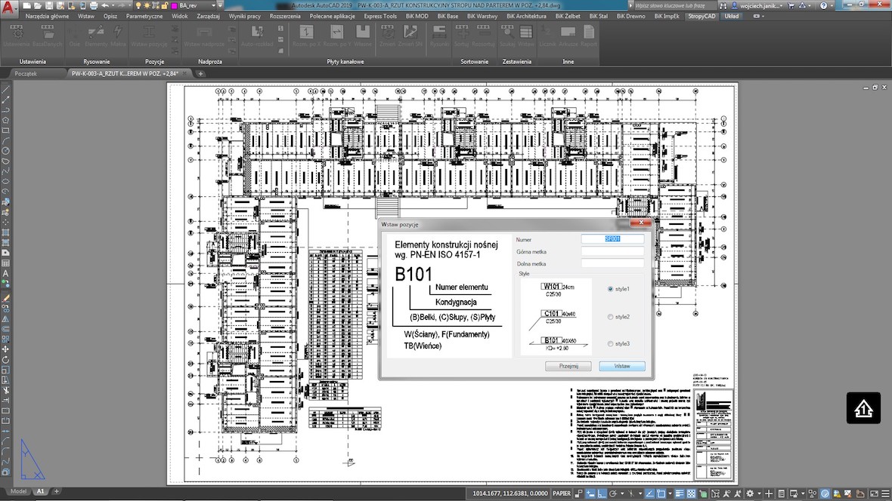Generate a Raport from the Inne panel
The height and width of the screenshot is (501, 892).
[589, 35]
